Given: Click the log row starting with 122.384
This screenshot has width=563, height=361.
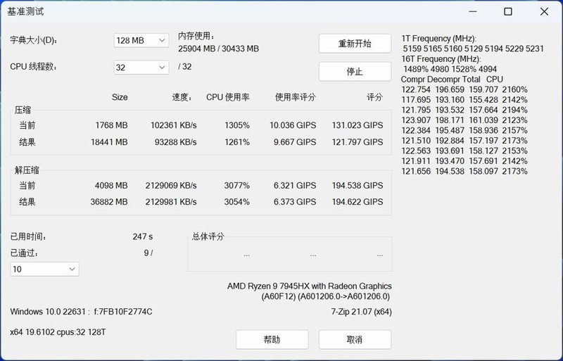Looking at the screenshot, I should pyautogui.click(x=464, y=130).
